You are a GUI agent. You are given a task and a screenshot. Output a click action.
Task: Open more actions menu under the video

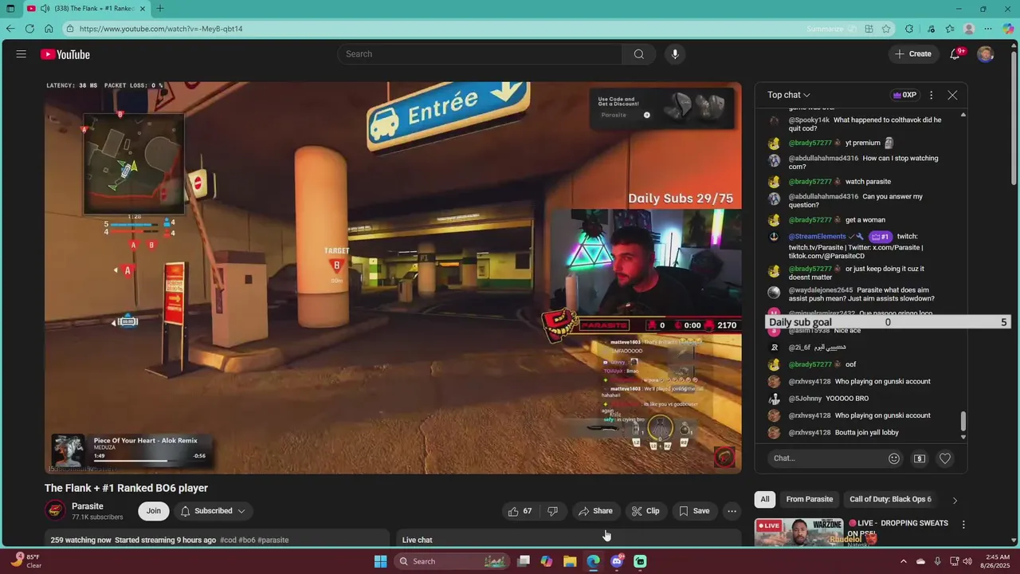click(732, 511)
